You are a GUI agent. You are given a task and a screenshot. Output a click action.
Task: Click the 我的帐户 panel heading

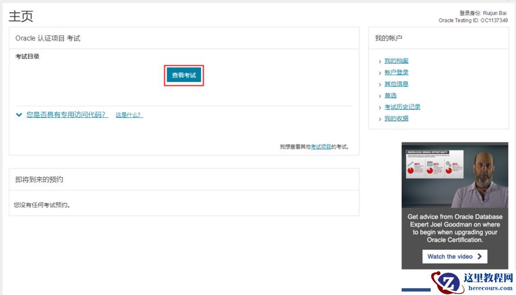click(388, 38)
